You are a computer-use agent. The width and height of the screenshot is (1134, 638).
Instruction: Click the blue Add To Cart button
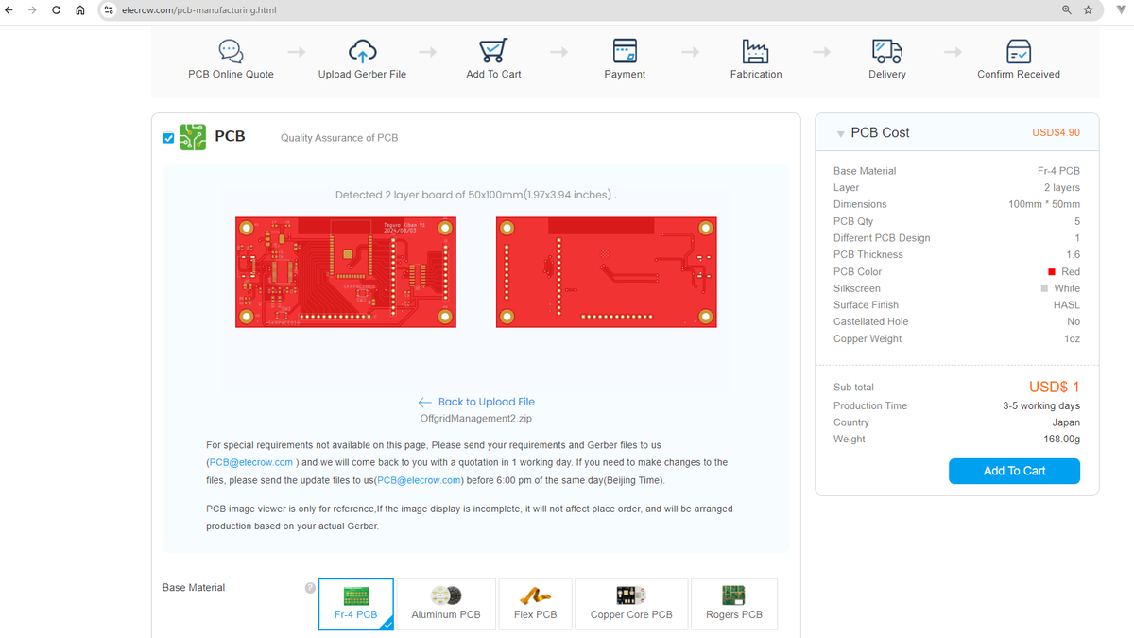click(1014, 471)
